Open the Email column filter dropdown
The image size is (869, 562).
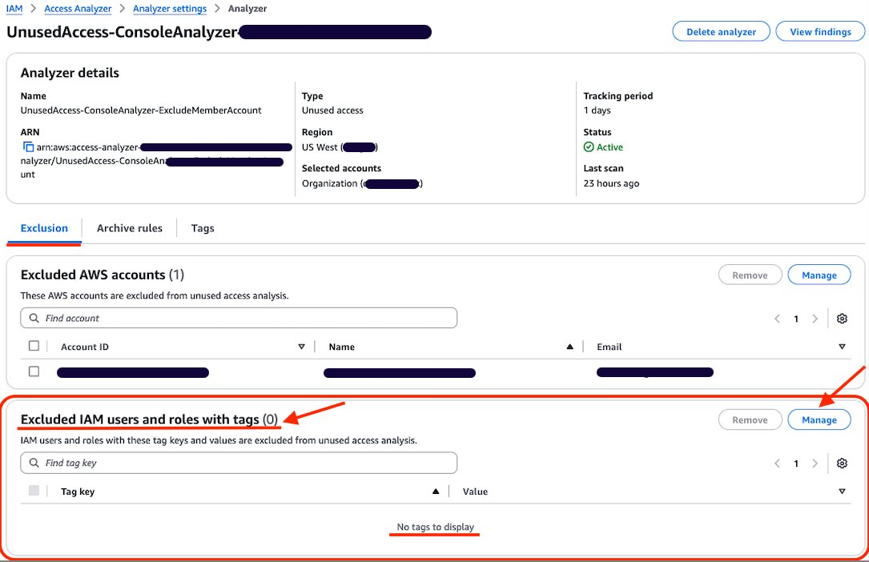(842, 346)
